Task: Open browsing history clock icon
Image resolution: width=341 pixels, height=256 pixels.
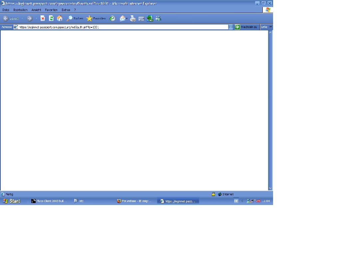Action: pyautogui.click(x=112, y=19)
